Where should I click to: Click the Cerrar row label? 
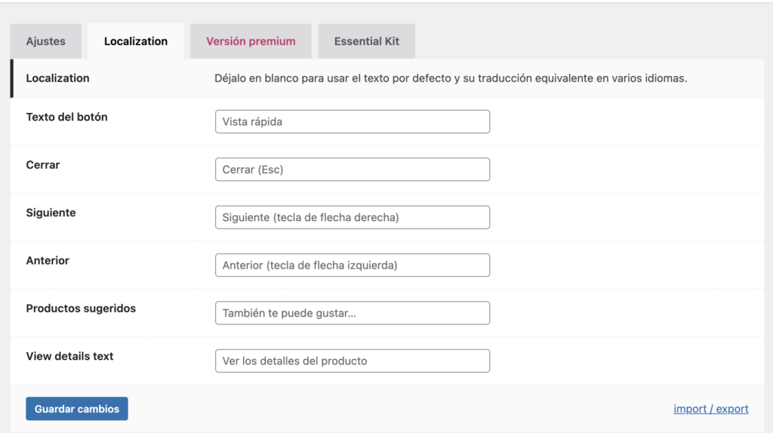pos(43,164)
